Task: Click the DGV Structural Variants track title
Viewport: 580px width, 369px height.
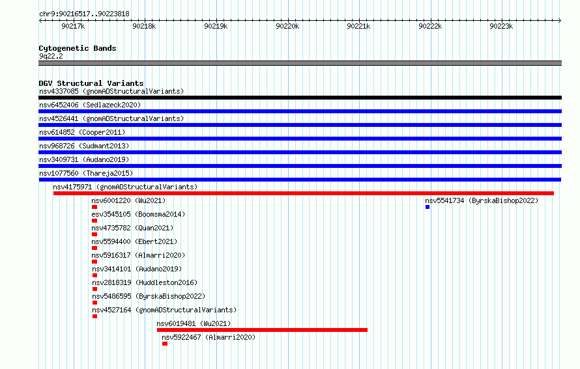Action: [x=91, y=83]
